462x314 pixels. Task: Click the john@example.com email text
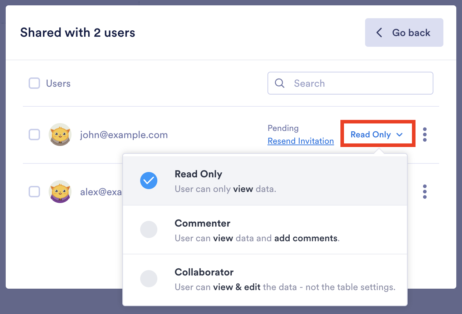pyautogui.click(x=124, y=135)
